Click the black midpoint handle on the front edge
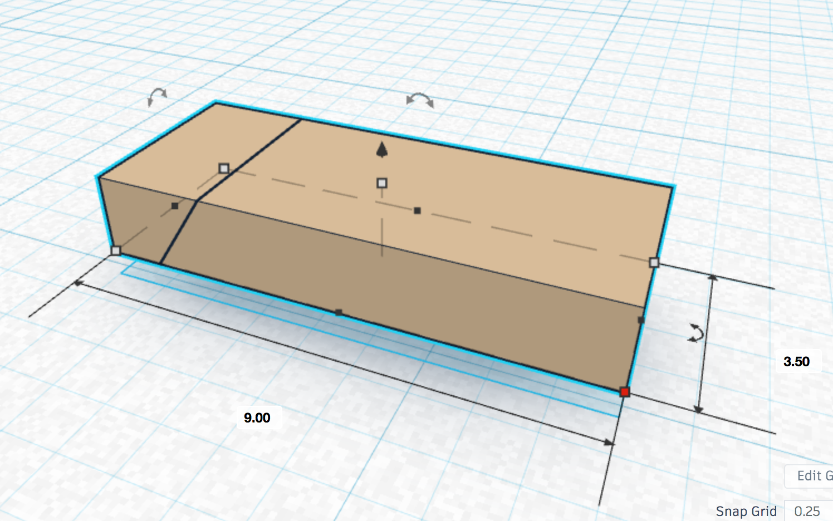Image resolution: width=833 pixels, height=521 pixels. click(x=338, y=313)
